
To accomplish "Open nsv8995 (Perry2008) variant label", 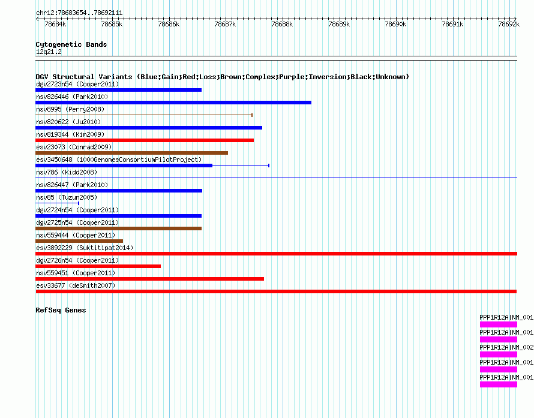I will [x=70, y=109].
